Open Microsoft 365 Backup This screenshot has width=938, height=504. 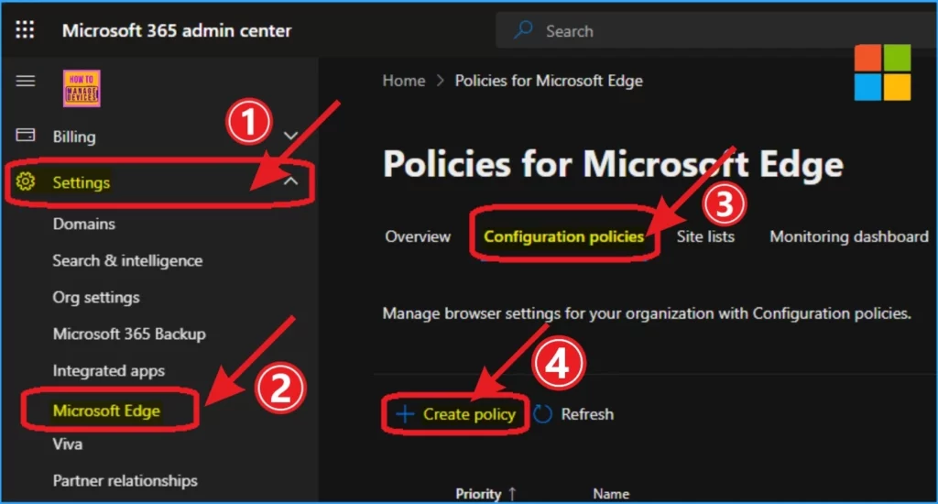(129, 334)
